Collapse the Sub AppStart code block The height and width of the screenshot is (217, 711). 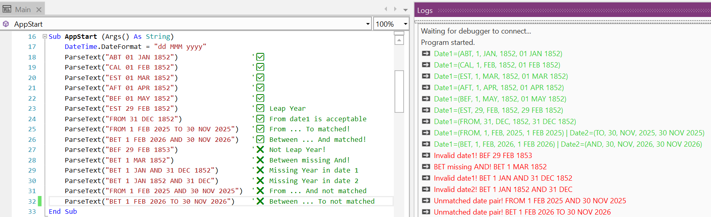(x=45, y=36)
